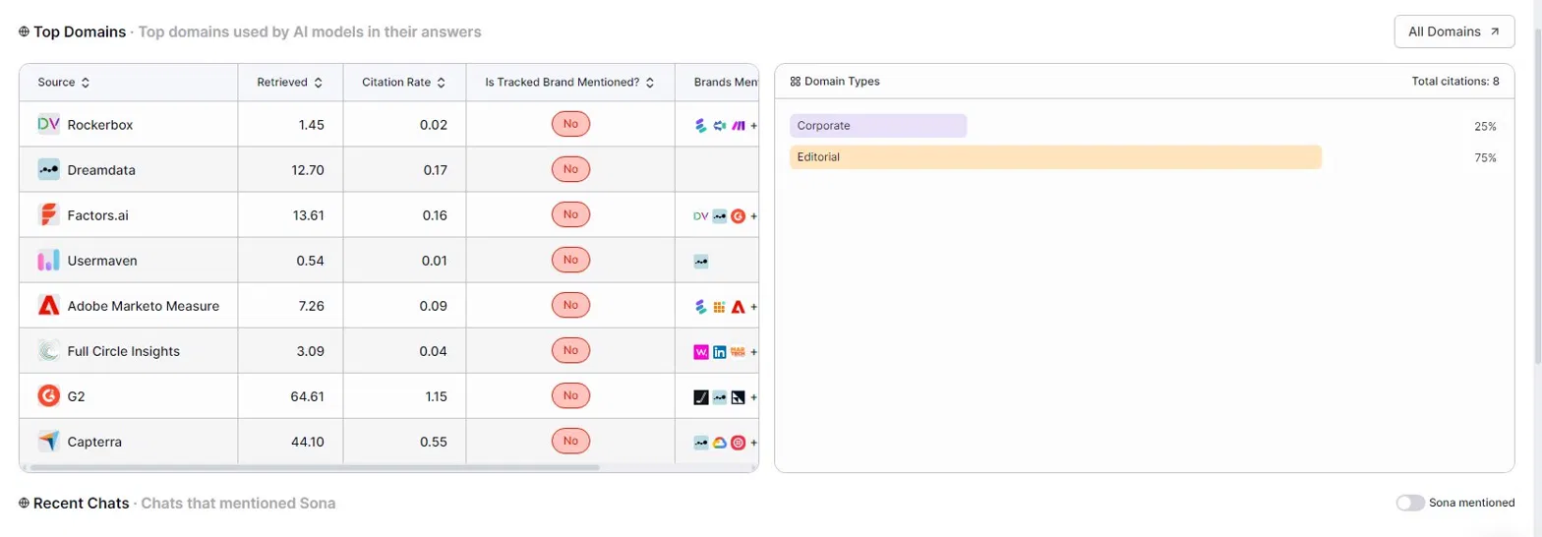Click the page's vertical scrollbar
1542x537 pixels.
coord(1536,197)
